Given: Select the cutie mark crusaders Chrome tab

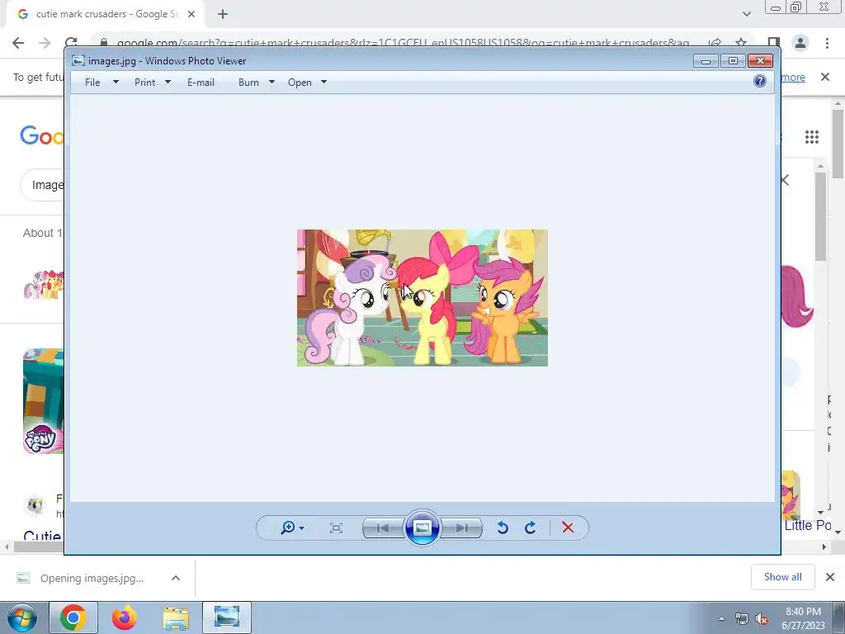Looking at the screenshot, I should (106, 14).
